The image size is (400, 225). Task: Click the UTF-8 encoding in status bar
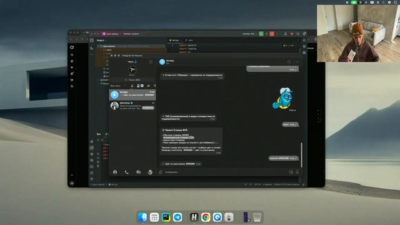tap(257, 184)
